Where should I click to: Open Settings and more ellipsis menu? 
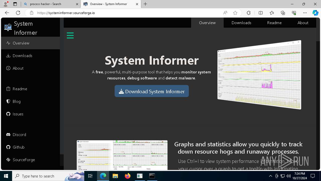point(305,13)
